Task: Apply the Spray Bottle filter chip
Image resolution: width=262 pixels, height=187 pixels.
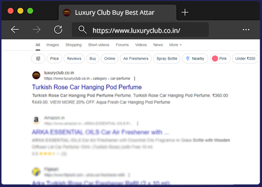Action: (x=167, y=59)
